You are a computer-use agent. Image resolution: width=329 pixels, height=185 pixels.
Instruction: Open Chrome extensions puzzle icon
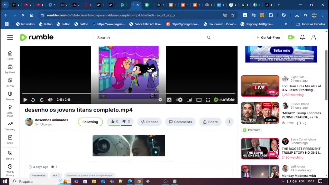coord(271,15)
